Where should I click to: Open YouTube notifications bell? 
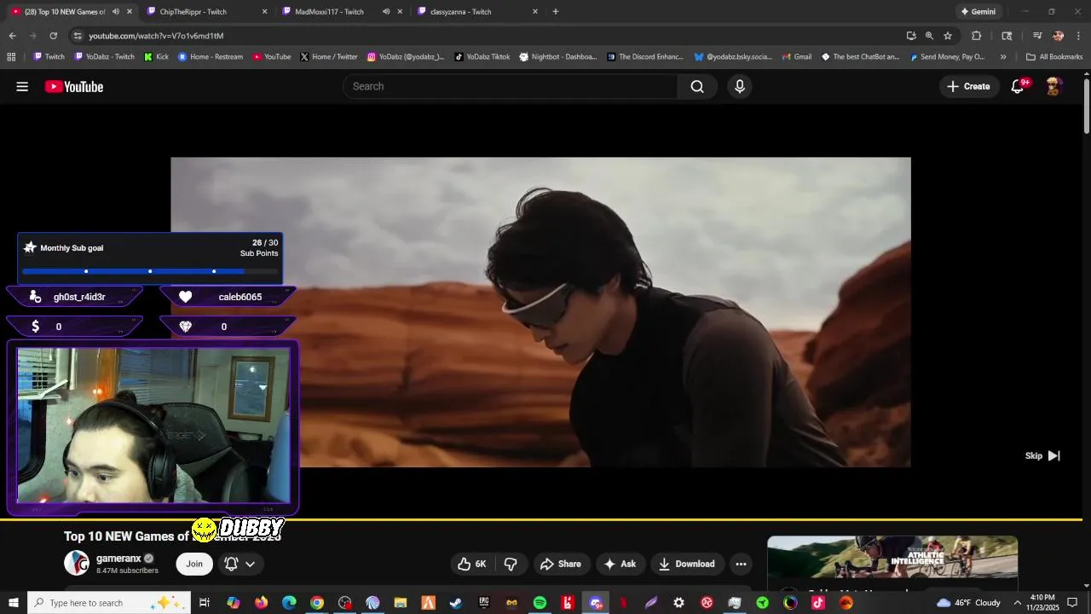[x=1018, y=86]
